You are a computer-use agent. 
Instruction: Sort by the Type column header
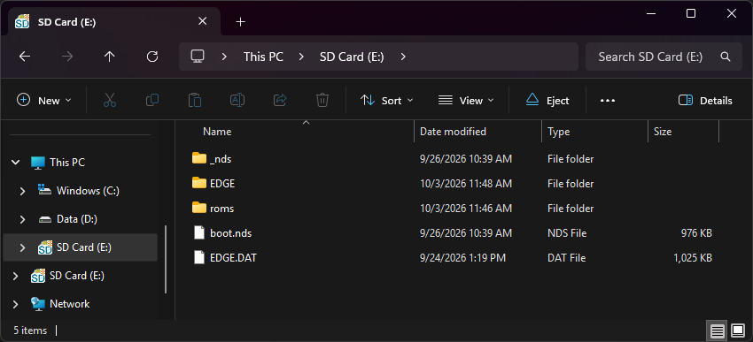[x=558, y=132]
